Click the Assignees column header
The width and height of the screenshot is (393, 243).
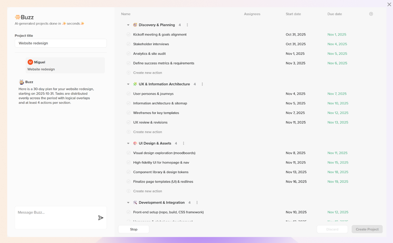(252, 14)
